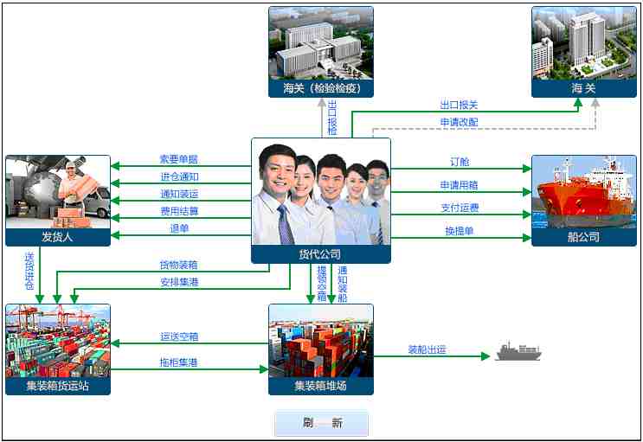This screenshot has height=442, width=643.
Task: Select the 船公司 red ship image
Action: [584, 191]
